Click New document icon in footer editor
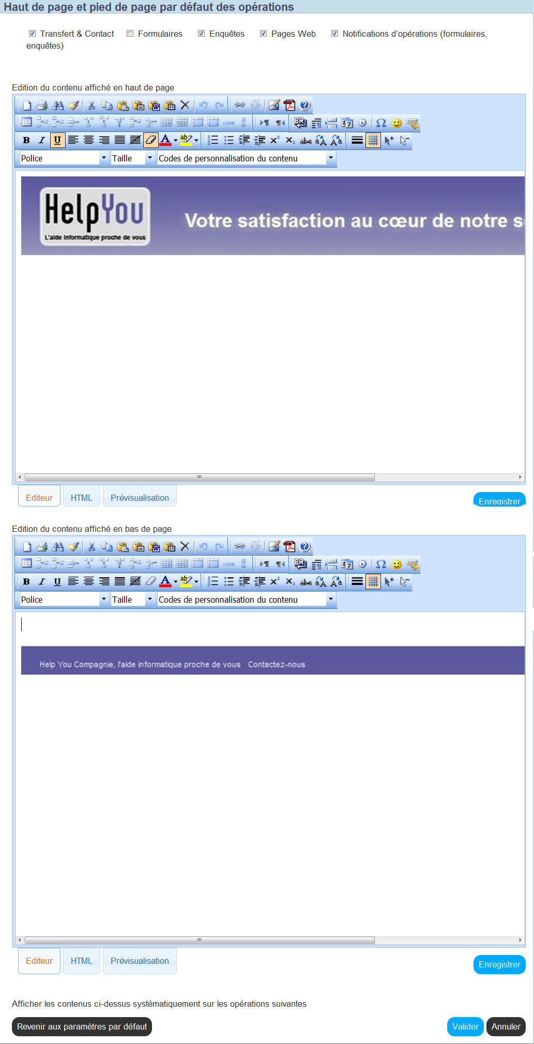Screen dimensions: 534x1044 27,547
